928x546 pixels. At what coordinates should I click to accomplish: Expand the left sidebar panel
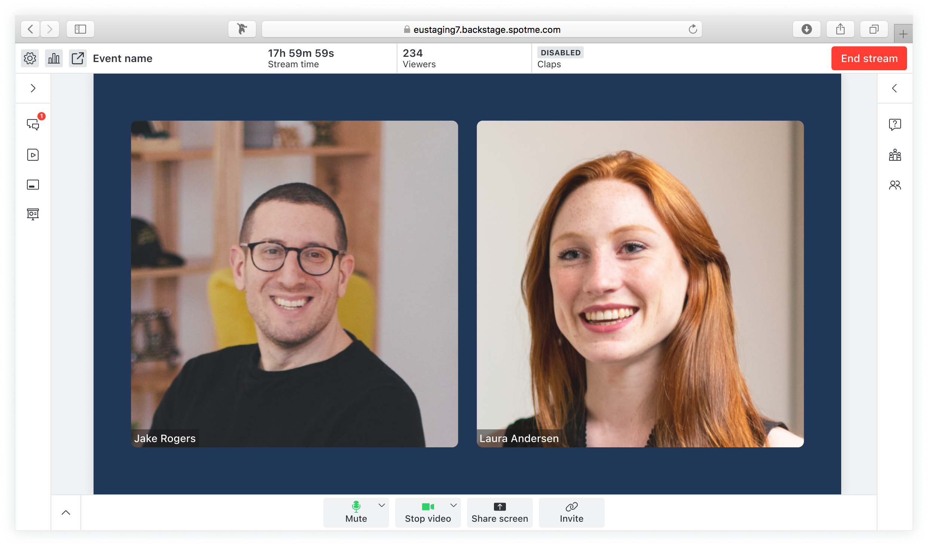click(x=33, y=88)
